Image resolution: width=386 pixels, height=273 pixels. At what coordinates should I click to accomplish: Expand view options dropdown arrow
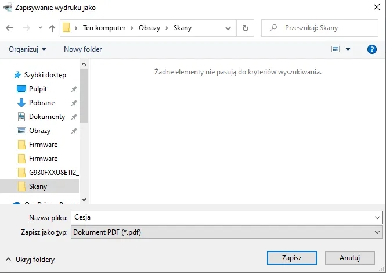point(348,49)
